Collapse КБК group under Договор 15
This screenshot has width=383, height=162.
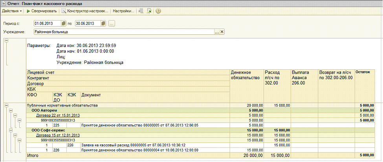[19, 140]
